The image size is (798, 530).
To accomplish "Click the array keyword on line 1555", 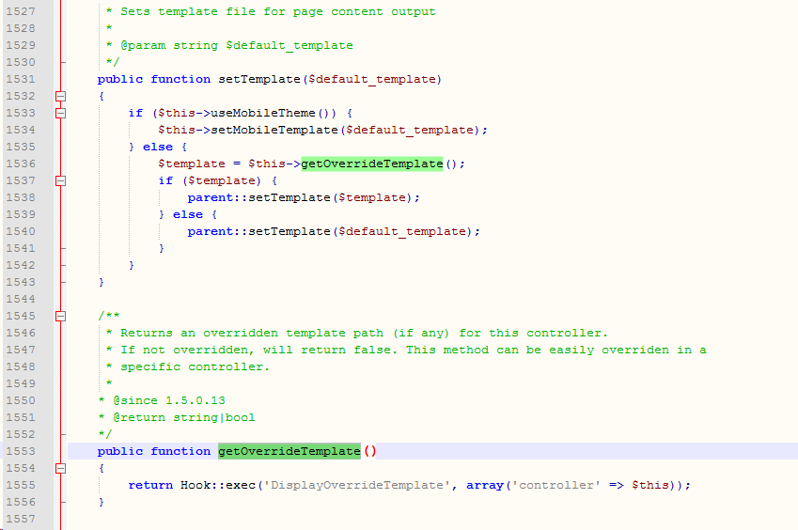I will 485,485.
